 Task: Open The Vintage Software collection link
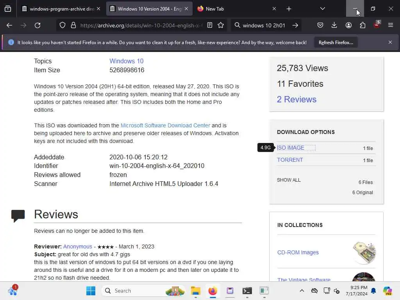(304, 280)
